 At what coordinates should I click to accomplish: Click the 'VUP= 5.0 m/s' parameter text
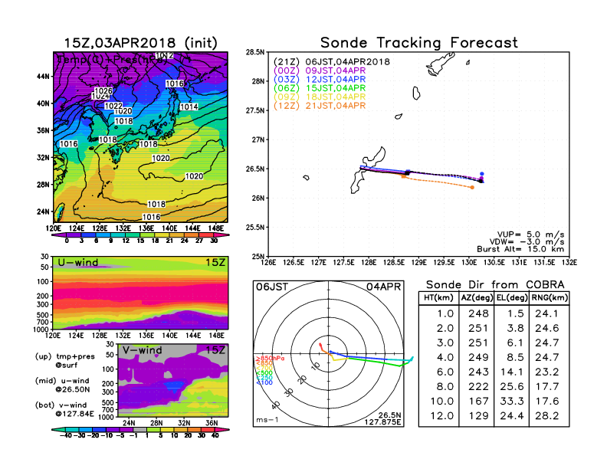point(530,235)
